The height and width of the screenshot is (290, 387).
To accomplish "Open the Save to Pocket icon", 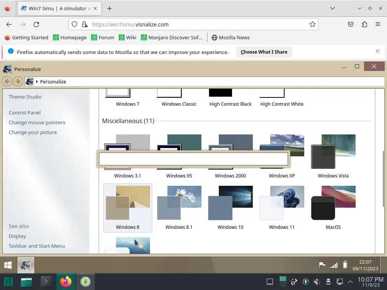I will 350,25.
